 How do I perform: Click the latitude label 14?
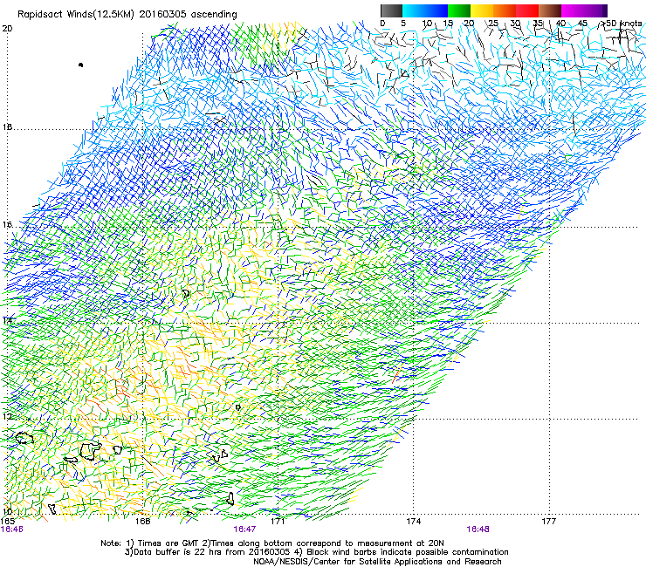coord(7,320)
